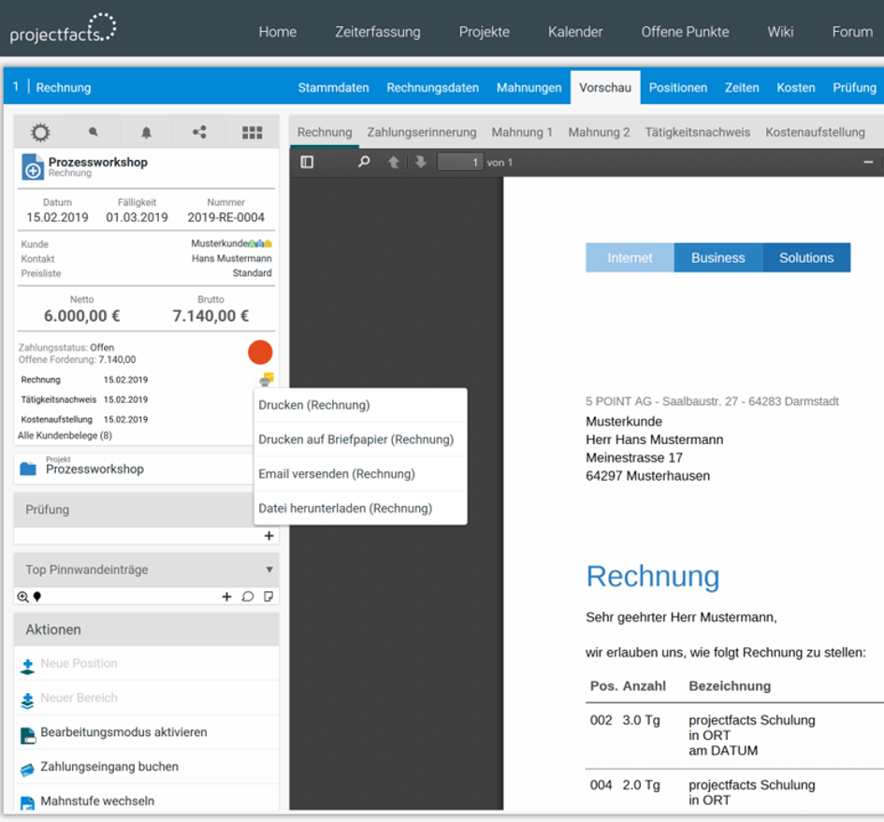This screenshot has height=822, width=884.
Task: Select the Vorschau tab
Action: (x=605, y=87)
